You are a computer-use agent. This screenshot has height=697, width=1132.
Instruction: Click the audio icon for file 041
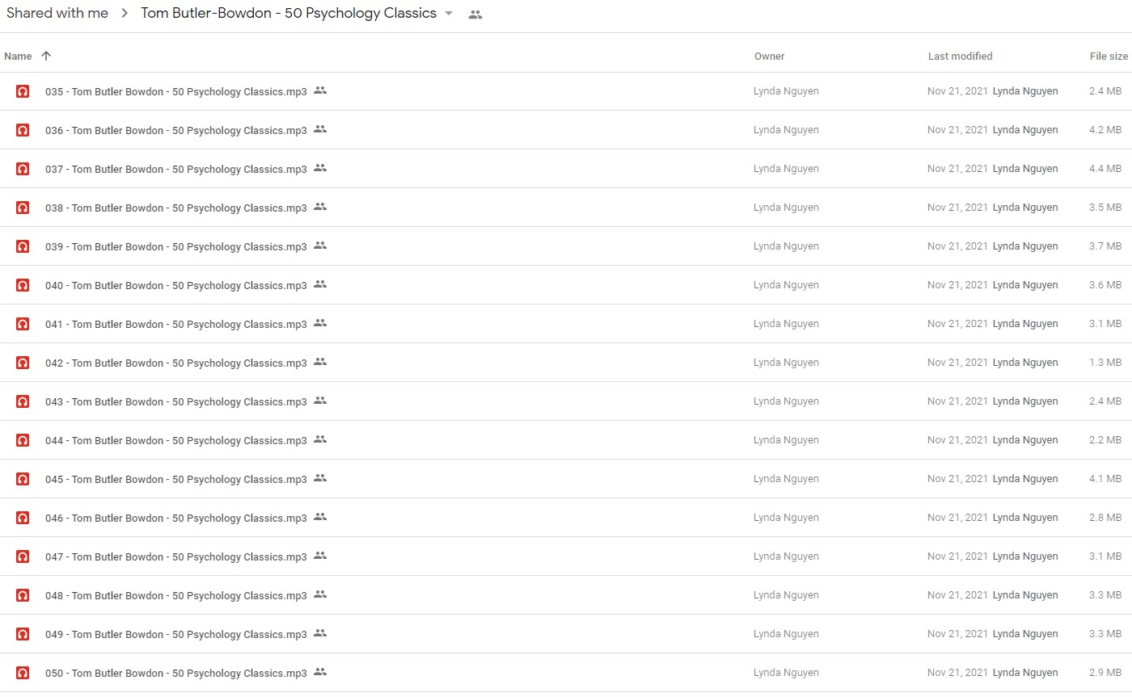[x=23, y=324]
